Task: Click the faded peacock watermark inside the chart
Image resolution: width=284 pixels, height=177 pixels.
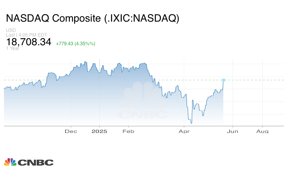Action: pos(138,96)
